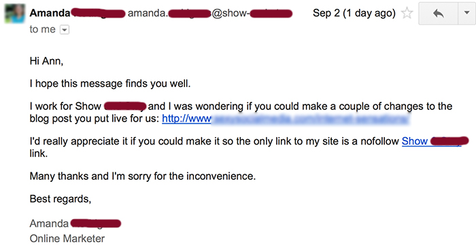Click the "Many thanks and I'm sorry" line
This screenshot has height=245, width=476.
tap(143, 176)
